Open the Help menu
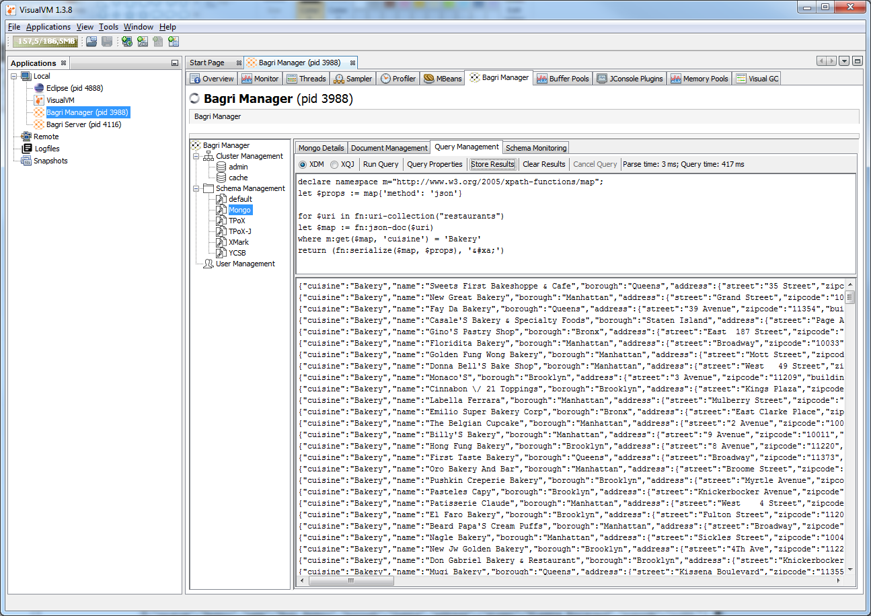Image resolution: width=871 pixels, height=616 pixels. (x=167, y=27)
